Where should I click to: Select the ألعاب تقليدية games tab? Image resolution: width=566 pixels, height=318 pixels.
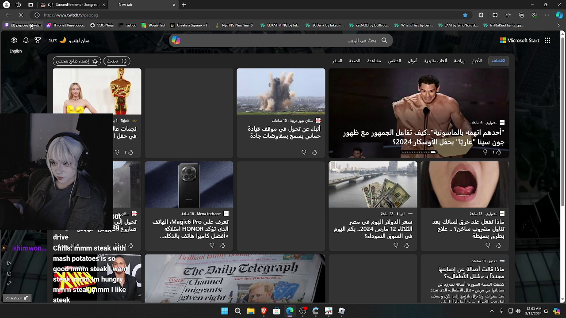pyautogui.click(x=436, y=61)
